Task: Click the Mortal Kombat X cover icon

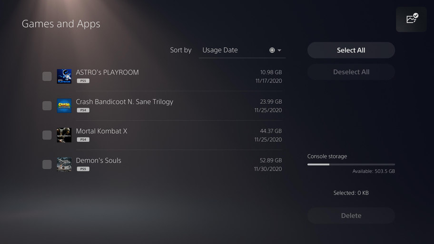Action: 64,135
